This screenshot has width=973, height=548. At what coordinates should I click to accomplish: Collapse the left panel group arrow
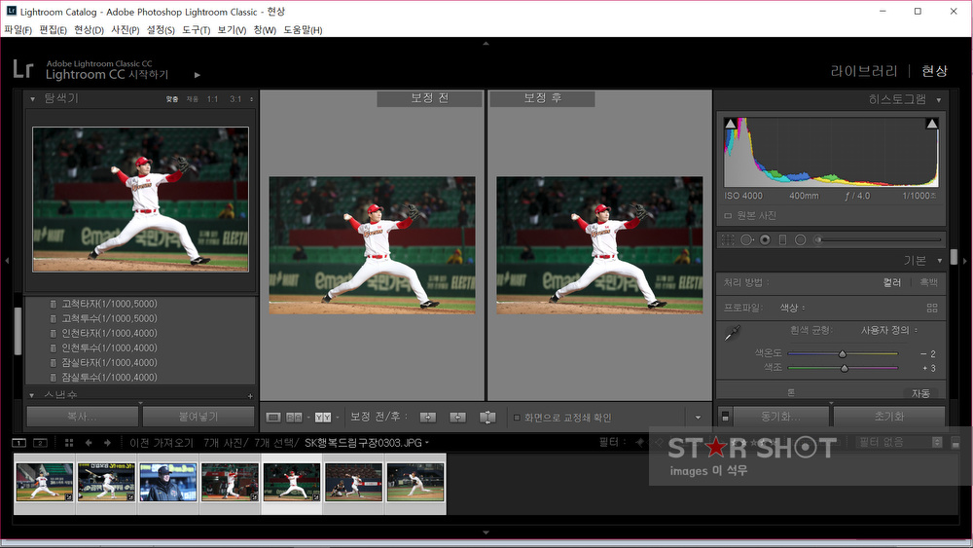tap(7, 261)
